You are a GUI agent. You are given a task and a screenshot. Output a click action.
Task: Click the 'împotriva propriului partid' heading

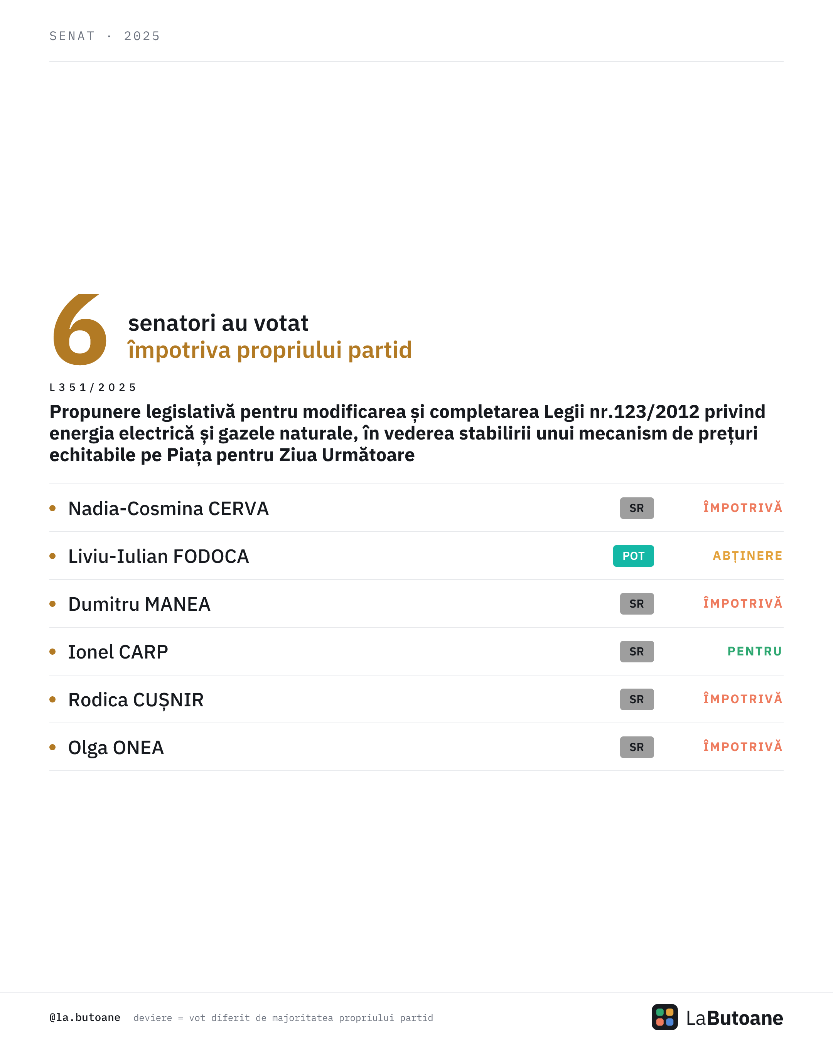tap(270, 350)
